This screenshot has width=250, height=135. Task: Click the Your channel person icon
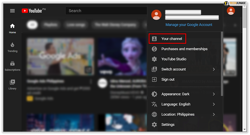click(x=154, y=39)
